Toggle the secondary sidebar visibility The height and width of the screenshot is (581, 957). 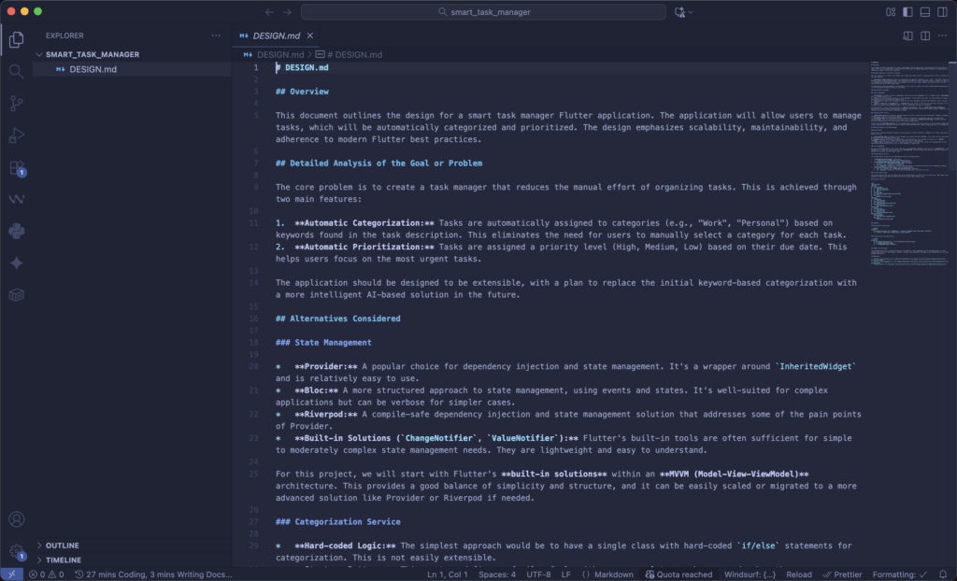pos(942,11)
